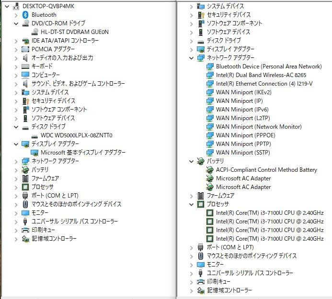Select right pane システム デバイス row
The width and height of the screenshot is (332, 299).
coord(225,6)
